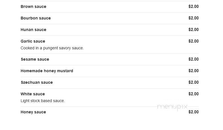The height and width of the screenshot is (130, 223).
Task: Click the Sesame sauce price
Action: coord(194,59)
